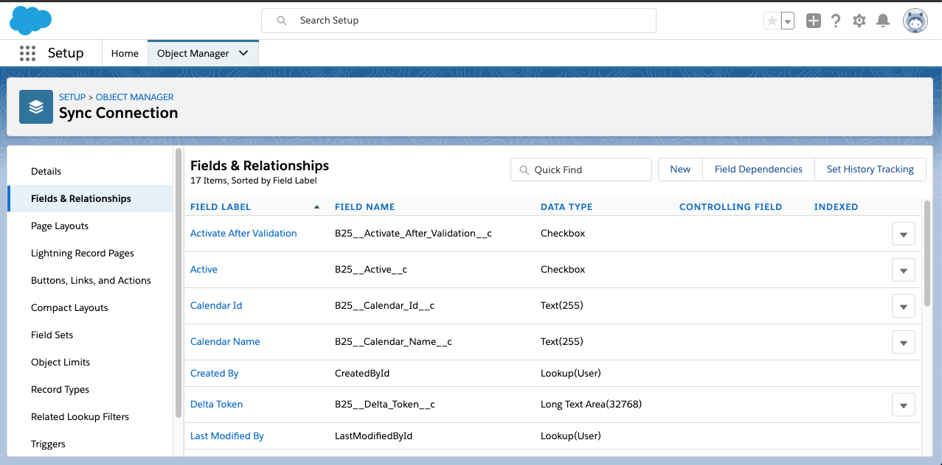The height and width of the screenshot is (465, 942).
Task: Open the user profile avatar
Action: click(915, 21)
